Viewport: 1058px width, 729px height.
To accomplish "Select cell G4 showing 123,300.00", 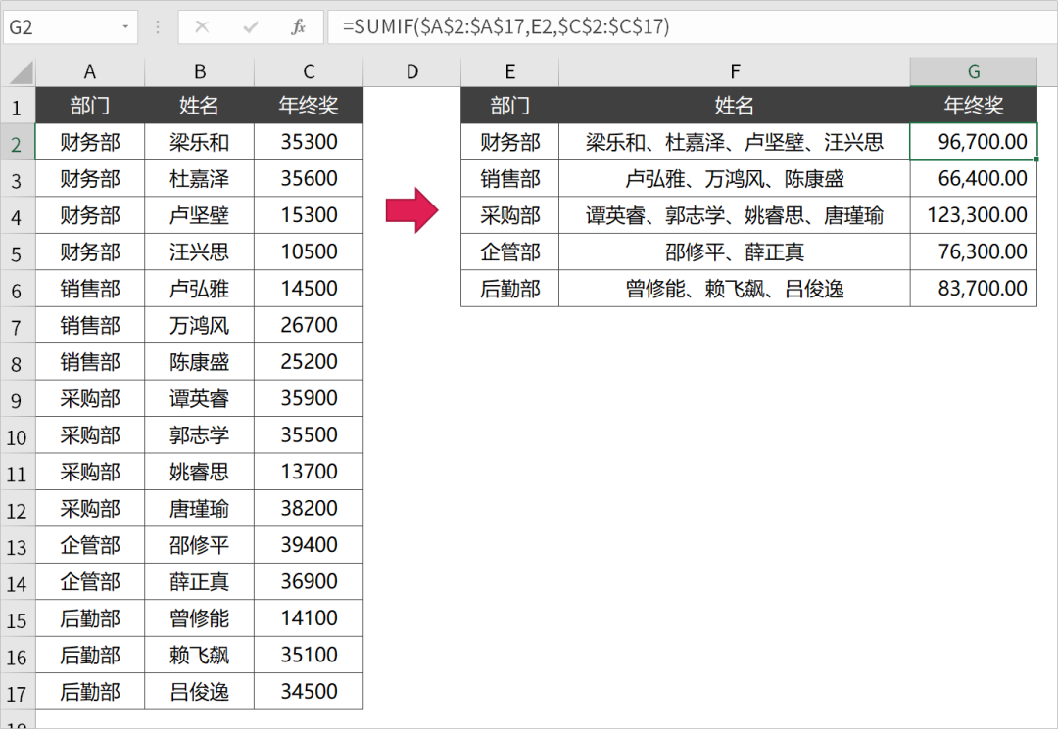I will click(973, 215).
